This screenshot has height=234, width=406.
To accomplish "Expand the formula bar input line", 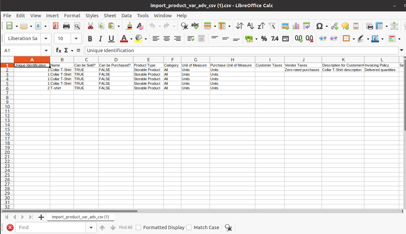I will tap(401, 50).
